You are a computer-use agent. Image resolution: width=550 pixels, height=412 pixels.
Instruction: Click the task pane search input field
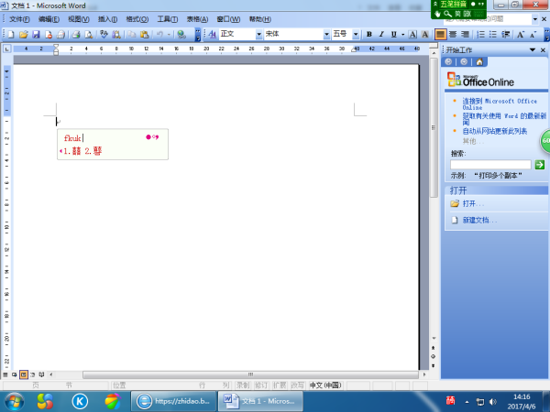[490, 165]
